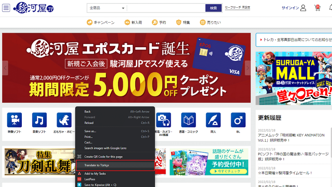Click the 予約 nav icon
The height and width of the screenshot is (187, 332).
pos(155,22)
